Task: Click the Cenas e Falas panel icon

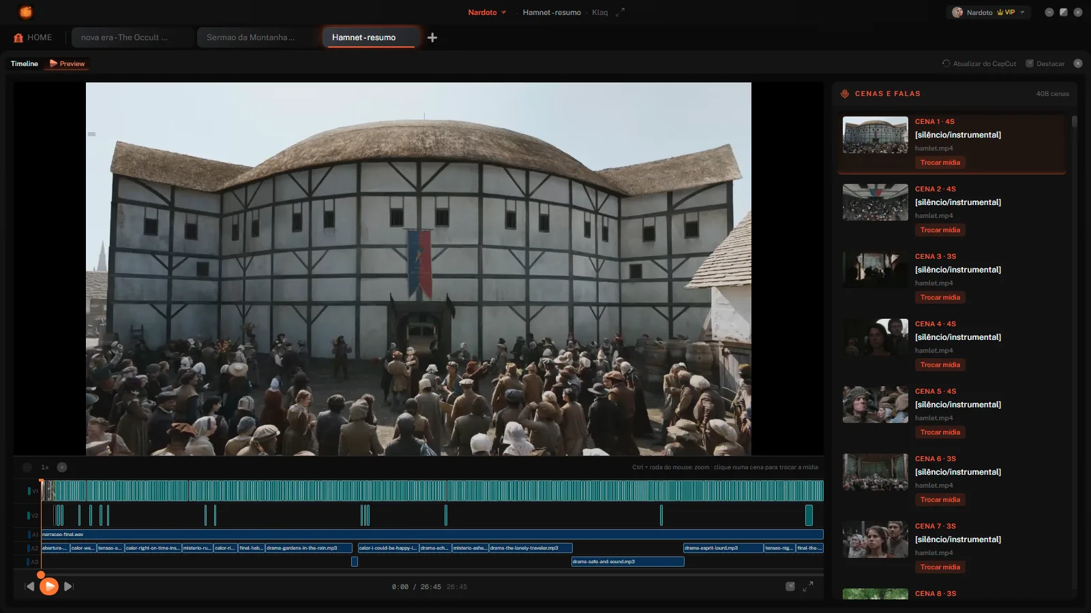Action: pyautogui.click(x=845, y=94)
